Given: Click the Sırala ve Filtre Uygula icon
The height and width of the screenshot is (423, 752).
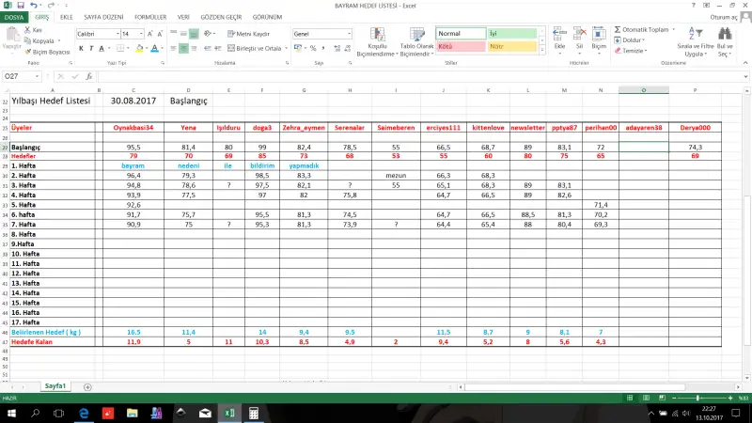Looking at the screenshot, I should click(x=695, y=41).
